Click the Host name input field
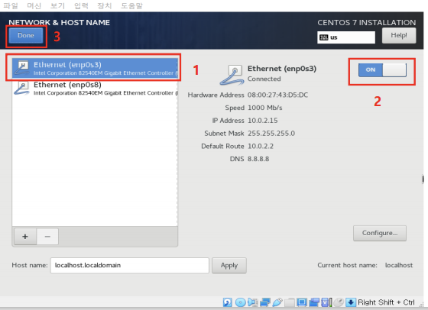The height and width of the screenshot is (310, 428). pyautogui.click(x=130, y=265)
